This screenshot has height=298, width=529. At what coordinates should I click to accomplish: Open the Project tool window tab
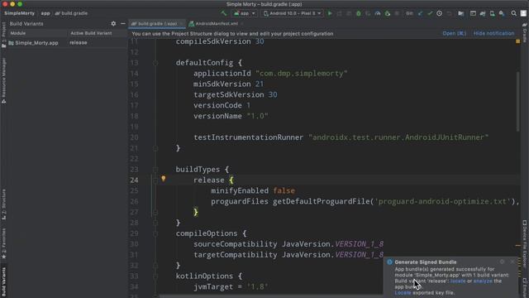click(x=3, y=34)
